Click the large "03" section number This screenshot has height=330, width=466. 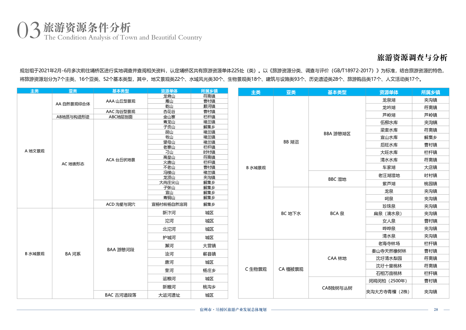tap(28, 30)
